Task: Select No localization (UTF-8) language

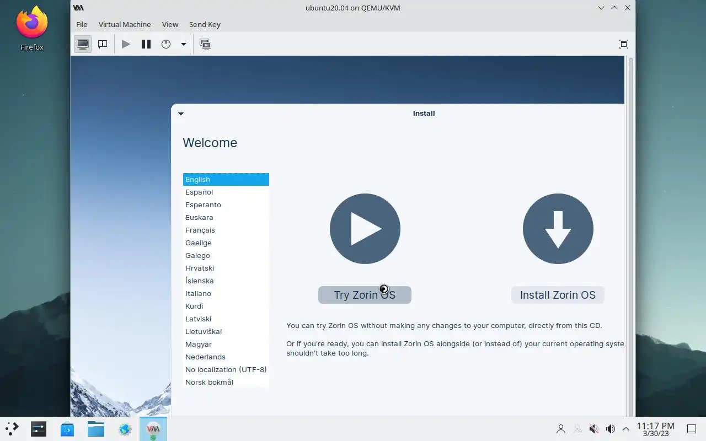Action: (x=226, y=369)
